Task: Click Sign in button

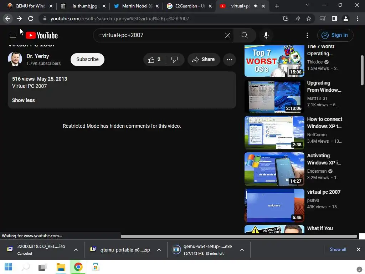Action: click(335, 35)
